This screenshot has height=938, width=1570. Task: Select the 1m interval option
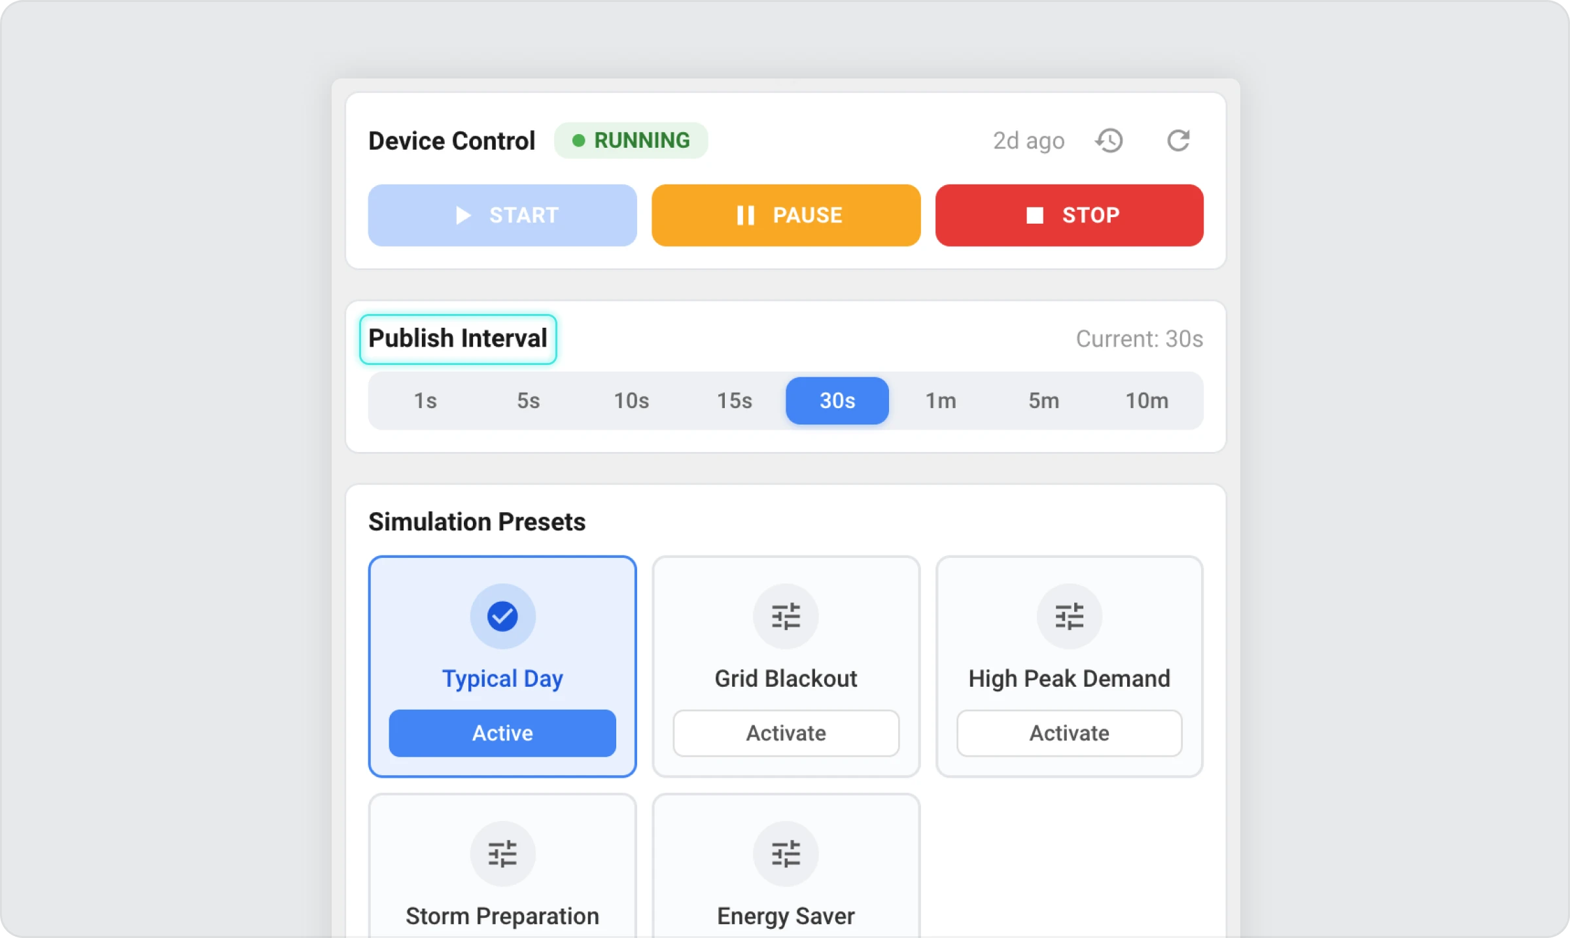(941, 401)
